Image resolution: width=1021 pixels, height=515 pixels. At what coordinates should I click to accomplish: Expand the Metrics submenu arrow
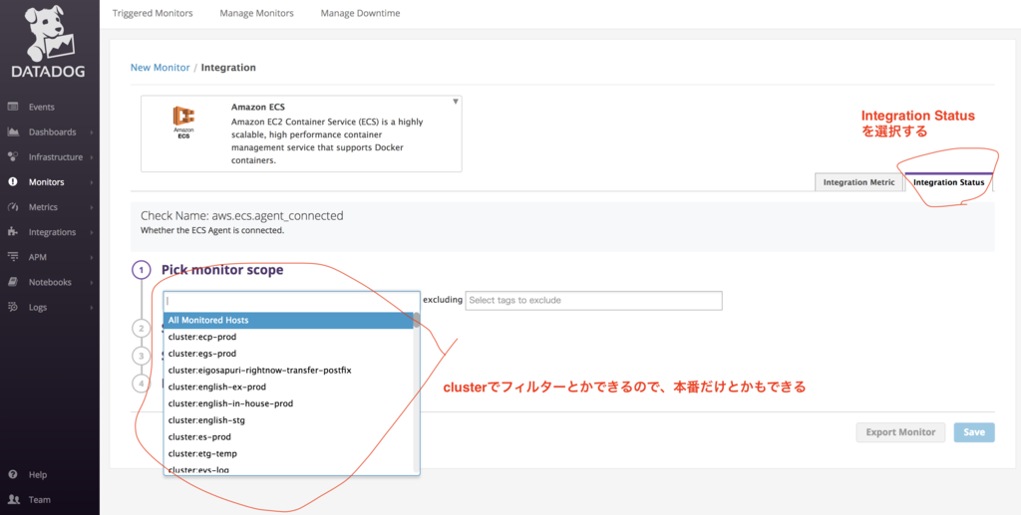point(92,207)
